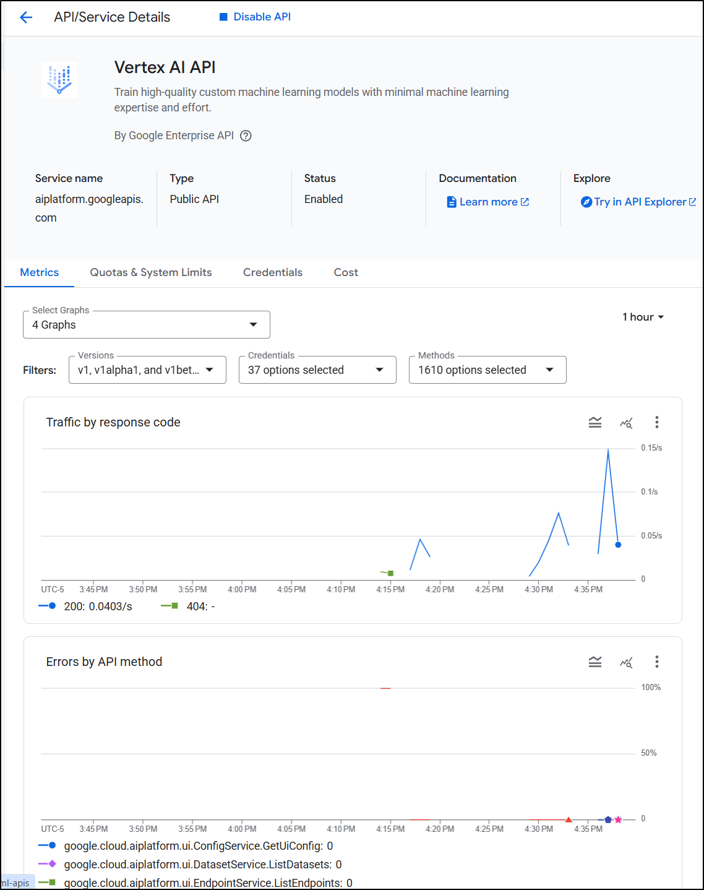Toggle the 404 response code legend series
This screenshot has width=704, height=890.
[x=188, y=607]
